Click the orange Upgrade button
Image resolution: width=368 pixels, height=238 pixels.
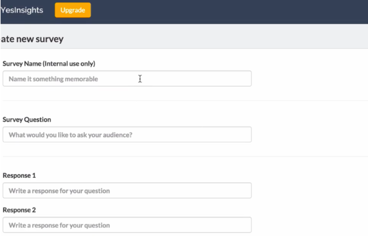click(73, 10)
